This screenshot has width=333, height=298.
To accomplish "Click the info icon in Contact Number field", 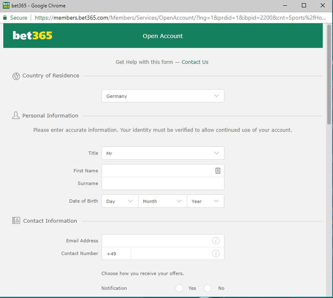I will [215, 253].
